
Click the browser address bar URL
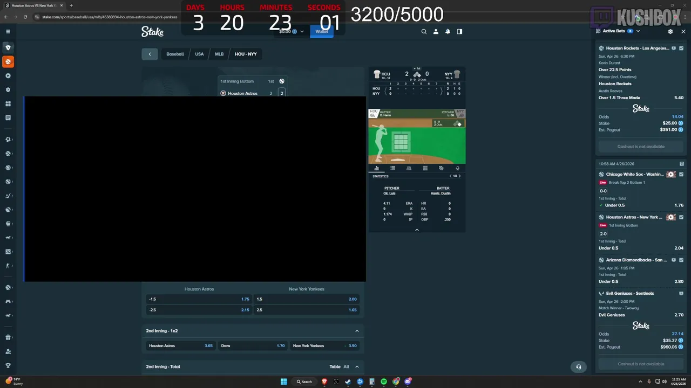[x=110, y=17]
